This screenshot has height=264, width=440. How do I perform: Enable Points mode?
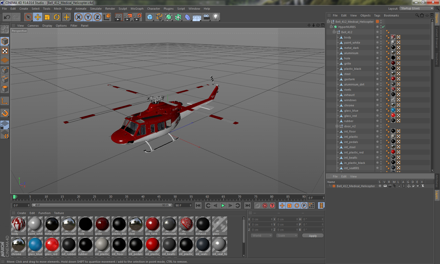(5, 70)
